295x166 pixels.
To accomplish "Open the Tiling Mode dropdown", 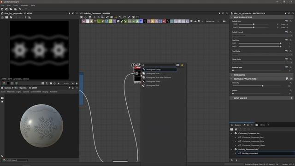I will [262, 63].
